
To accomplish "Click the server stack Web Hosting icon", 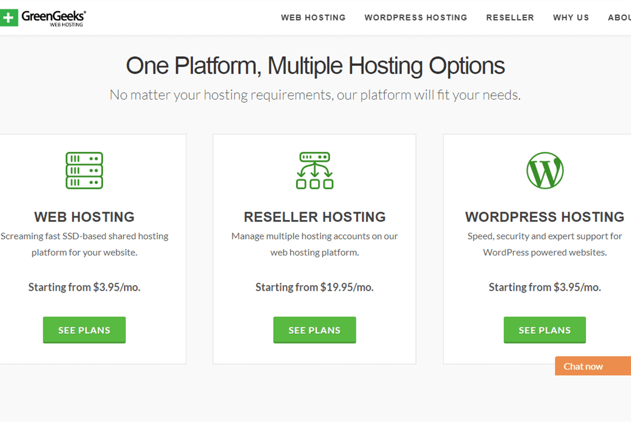I will coord(84,170).
